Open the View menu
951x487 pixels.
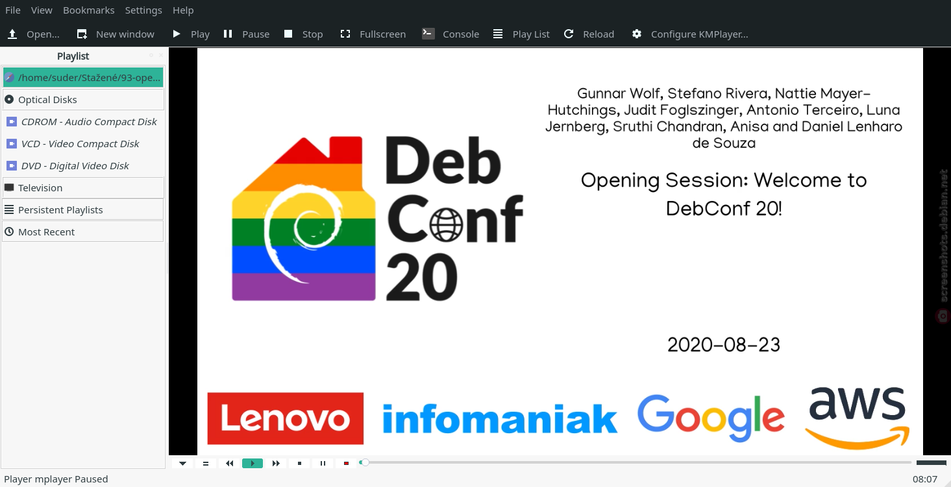pyautogui.click(x=42, y=10)
